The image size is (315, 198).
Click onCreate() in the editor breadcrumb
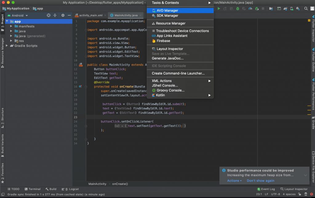tap(120, 184)
